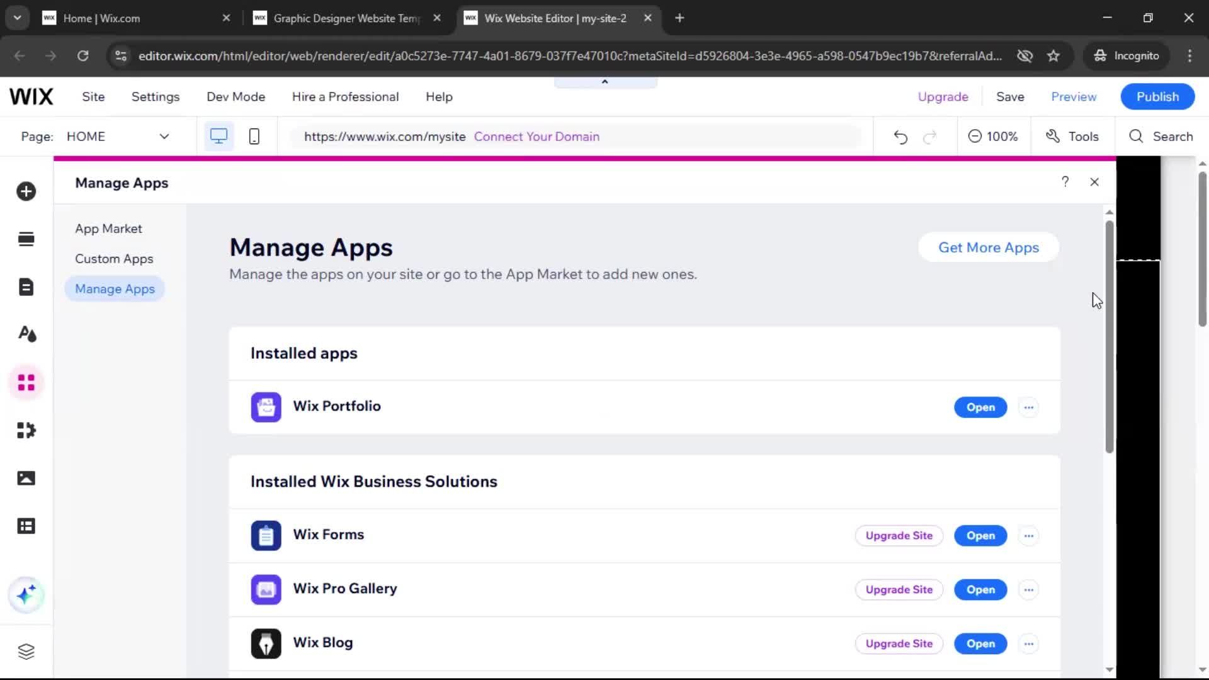Open the Pages & Menu sidebar icon
Viewport: 1209px width, 680px height.
(x=26, y=287)
